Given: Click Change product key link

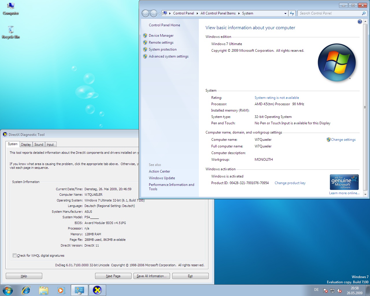Looking at the screenshot, I should (290, 183).
